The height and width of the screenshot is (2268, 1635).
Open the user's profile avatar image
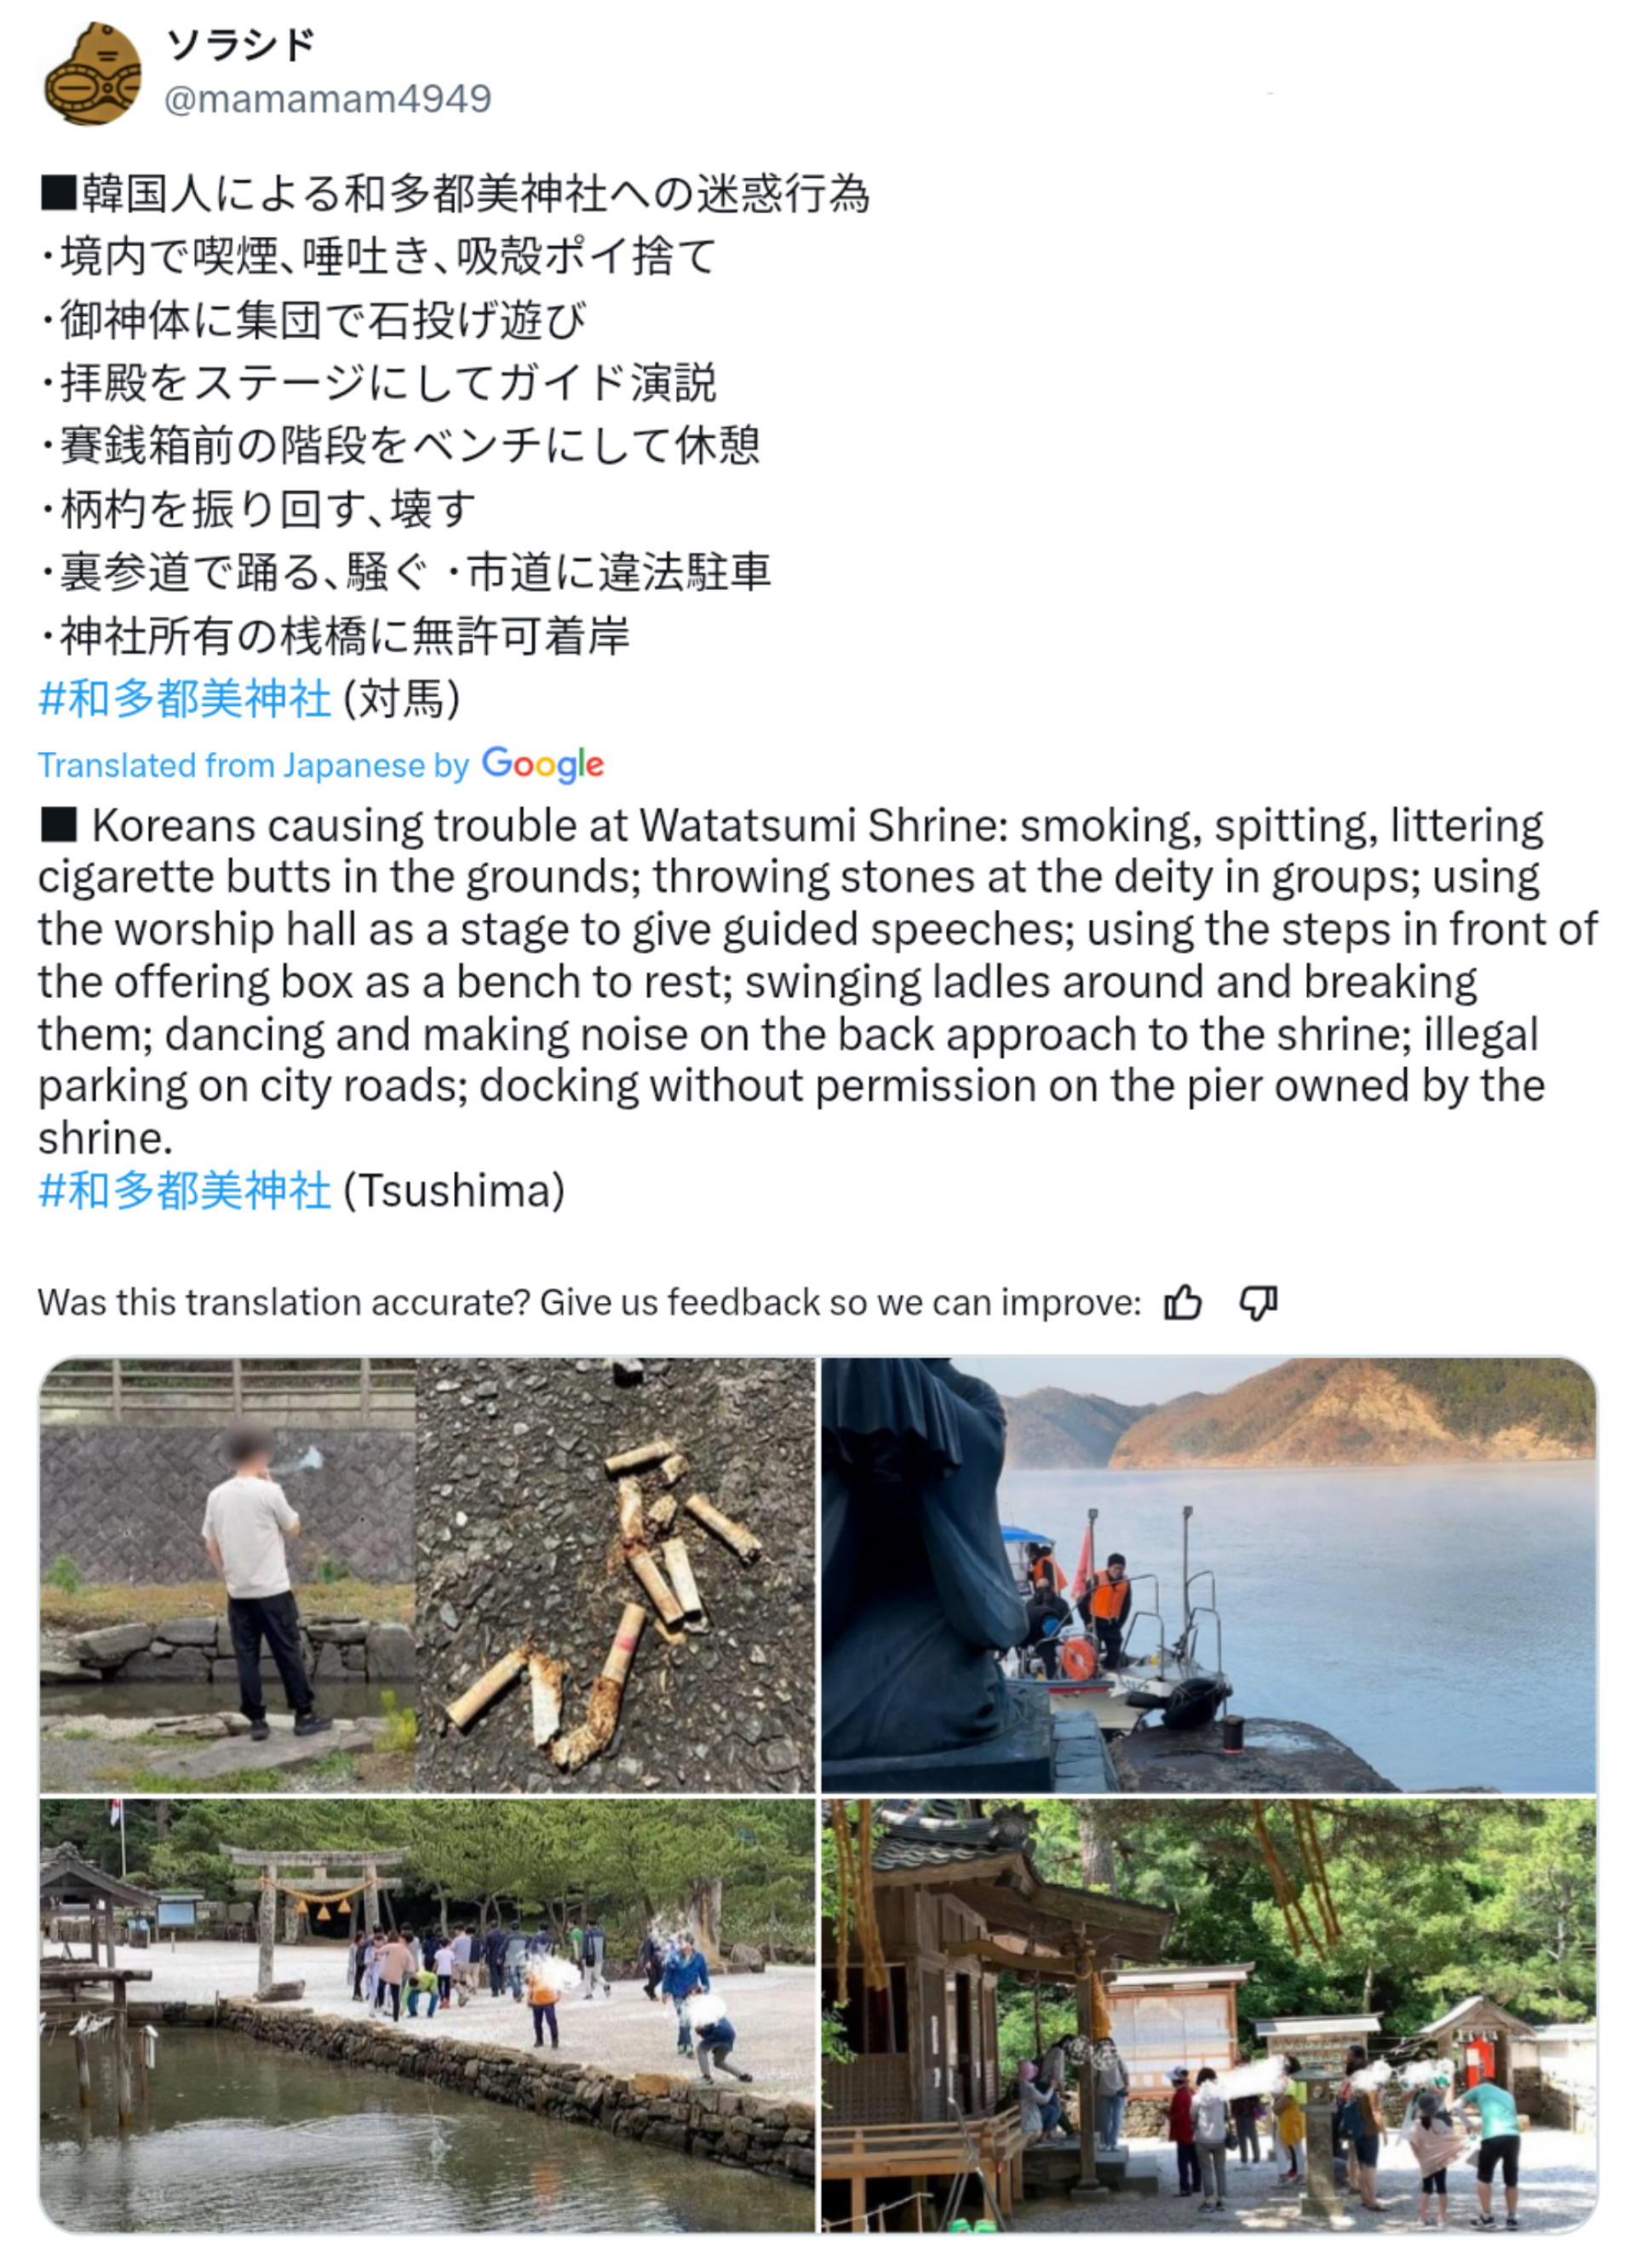tap(93, 73)
